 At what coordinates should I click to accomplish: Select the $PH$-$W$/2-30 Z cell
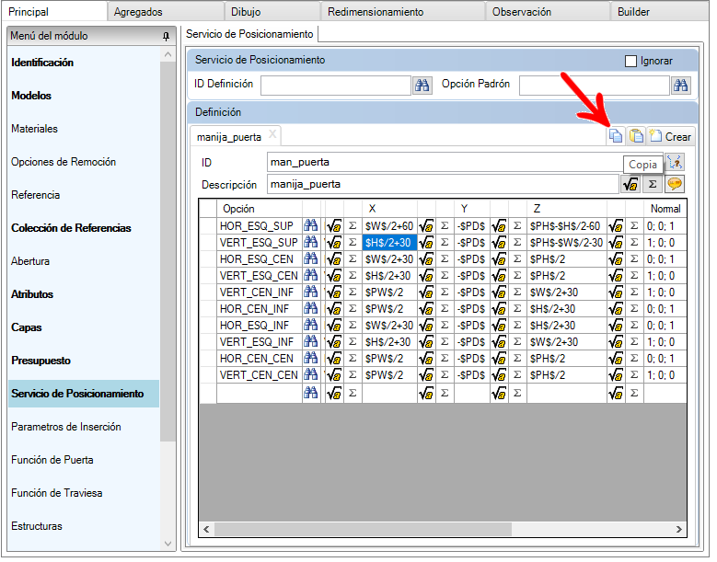click(567, 242)
